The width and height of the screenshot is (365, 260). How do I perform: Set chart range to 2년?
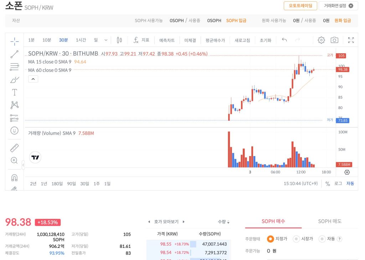point(33,184)
